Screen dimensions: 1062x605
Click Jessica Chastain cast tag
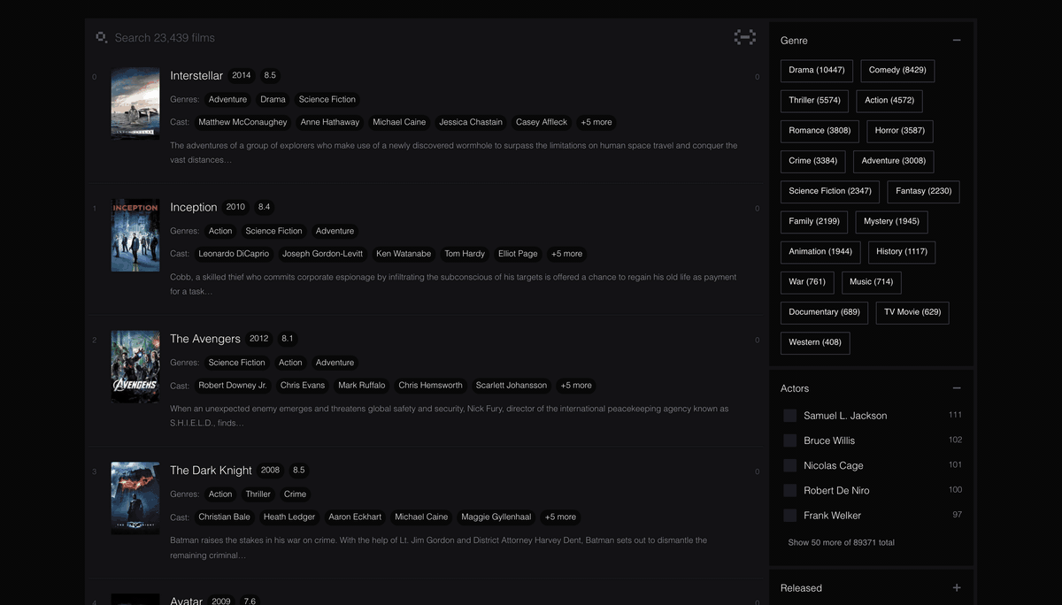point(471,122)
